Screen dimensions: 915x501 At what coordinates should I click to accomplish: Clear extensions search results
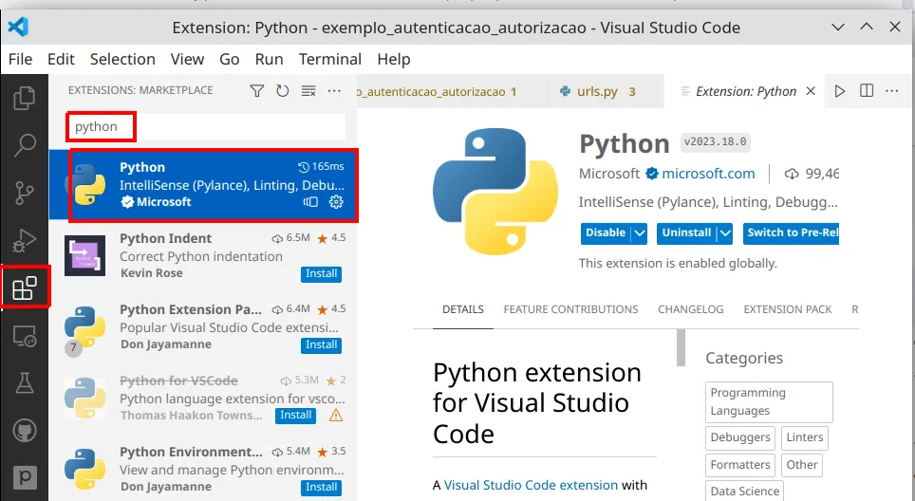pos(308,90)
